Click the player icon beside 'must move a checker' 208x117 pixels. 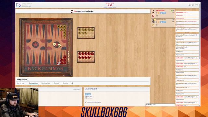point(72,11)
